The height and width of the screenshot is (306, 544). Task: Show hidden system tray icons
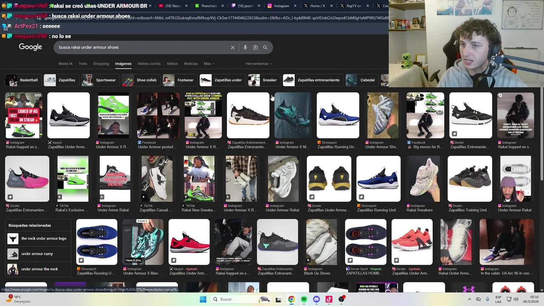click(469, 299)
